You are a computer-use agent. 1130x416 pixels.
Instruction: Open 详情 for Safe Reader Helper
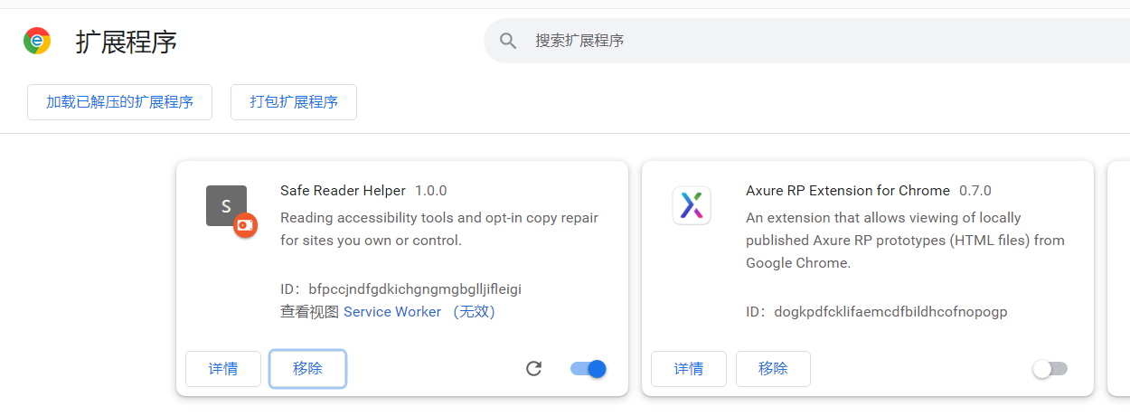tap(223, 369)
